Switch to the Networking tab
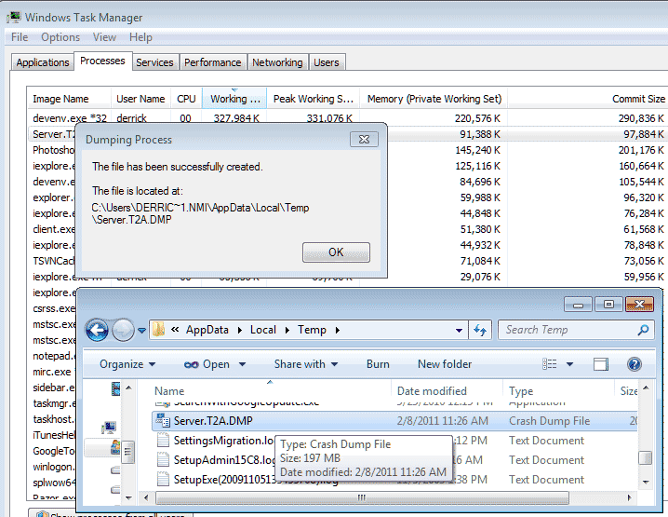Image resolution: width=668 pixels, height=517 pixels. click(x=277, y=62)
